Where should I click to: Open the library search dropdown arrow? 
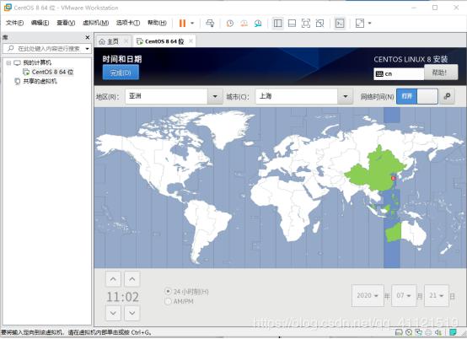tap(88, 49)
